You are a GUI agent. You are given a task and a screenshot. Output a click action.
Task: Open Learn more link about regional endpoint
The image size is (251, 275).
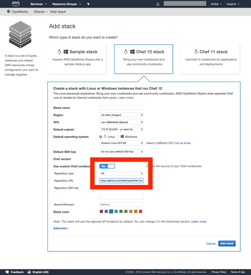199,222
